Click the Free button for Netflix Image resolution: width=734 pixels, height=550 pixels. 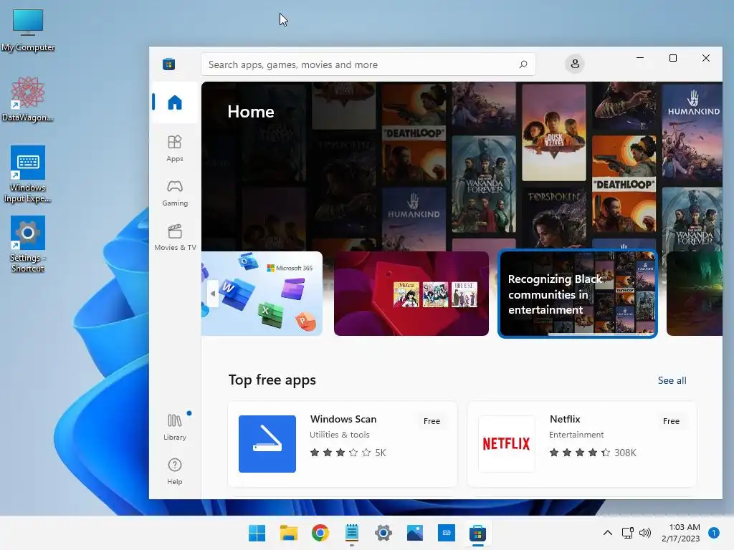pos(671,421)
